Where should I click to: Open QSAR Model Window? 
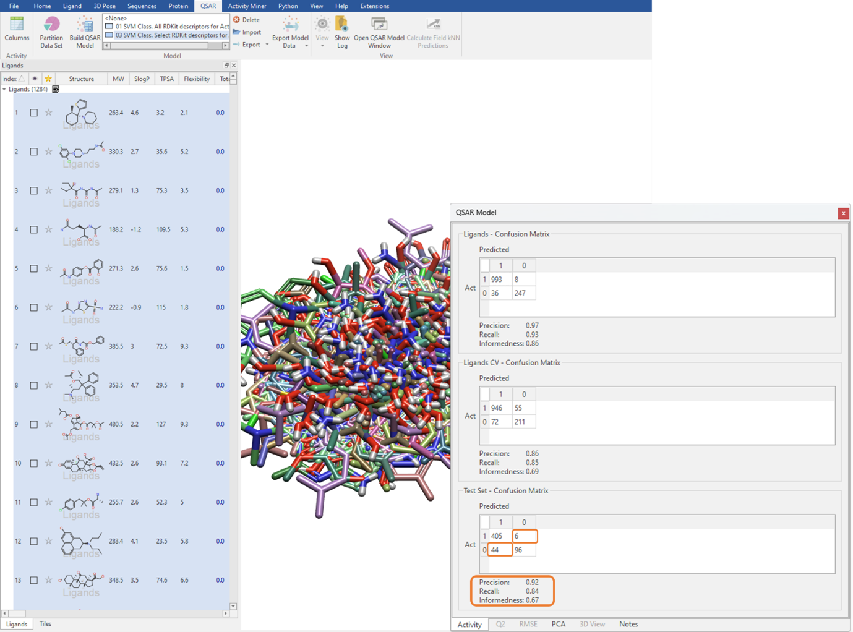tap(379, 32)
